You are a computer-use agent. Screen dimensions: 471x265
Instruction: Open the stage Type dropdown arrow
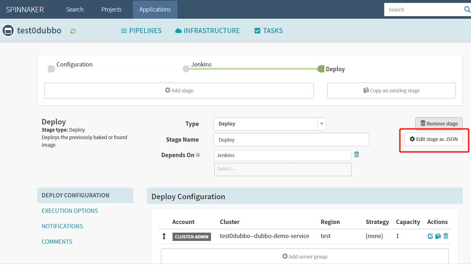pyautogui.click(x=322, y=124)
